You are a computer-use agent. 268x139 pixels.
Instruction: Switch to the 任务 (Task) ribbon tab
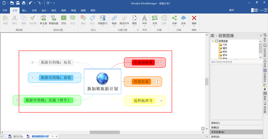34,10
